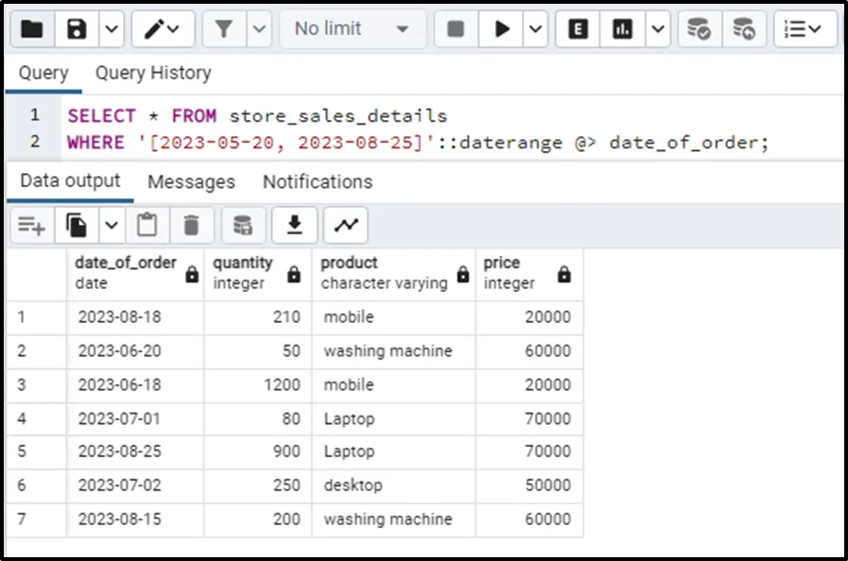
Task: Open the Messages tab
Action: 191,181
